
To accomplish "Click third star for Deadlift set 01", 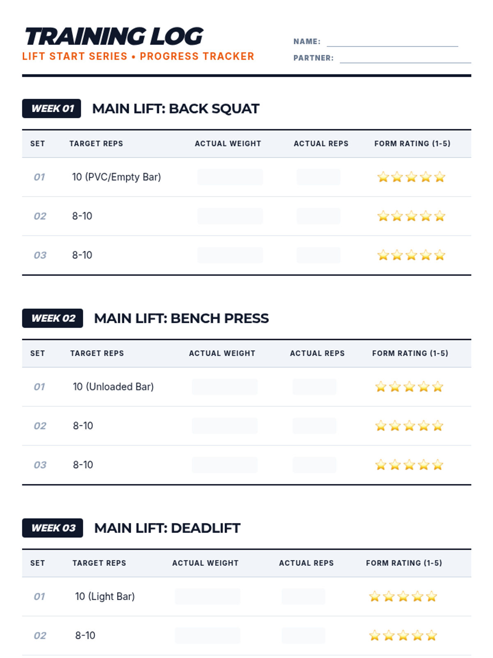I will click(x=403, y=597).
